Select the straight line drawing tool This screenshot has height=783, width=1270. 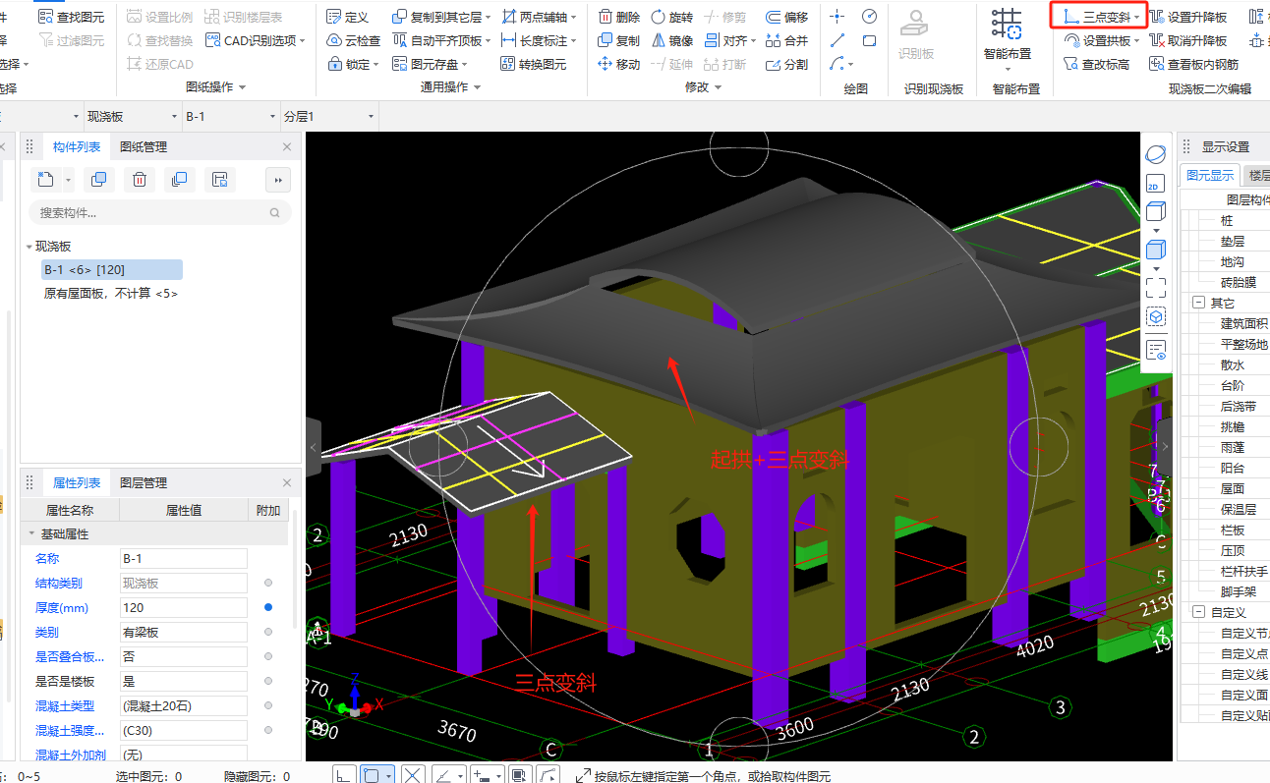pos(837,40)
